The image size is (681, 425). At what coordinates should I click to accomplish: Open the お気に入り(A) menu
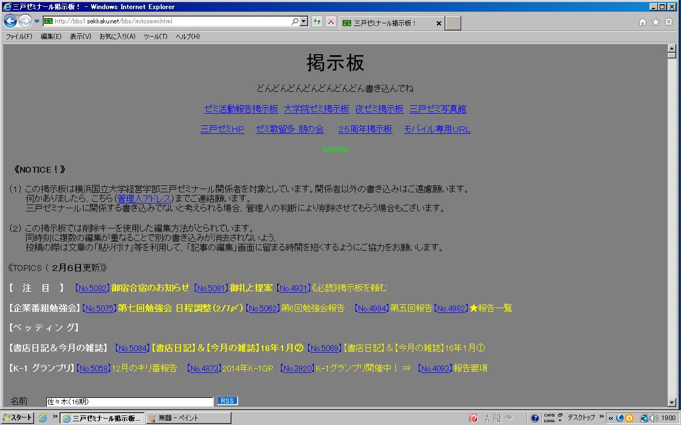tap(117, 36)
